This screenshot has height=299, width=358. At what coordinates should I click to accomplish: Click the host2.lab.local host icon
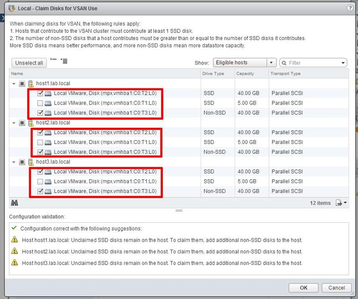(x=31, y=123)
